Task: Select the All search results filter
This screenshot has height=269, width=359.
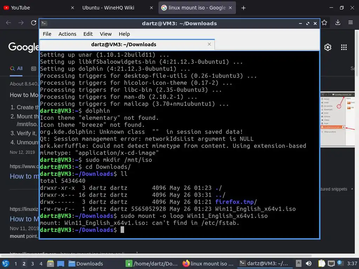Action: (16, 68)
